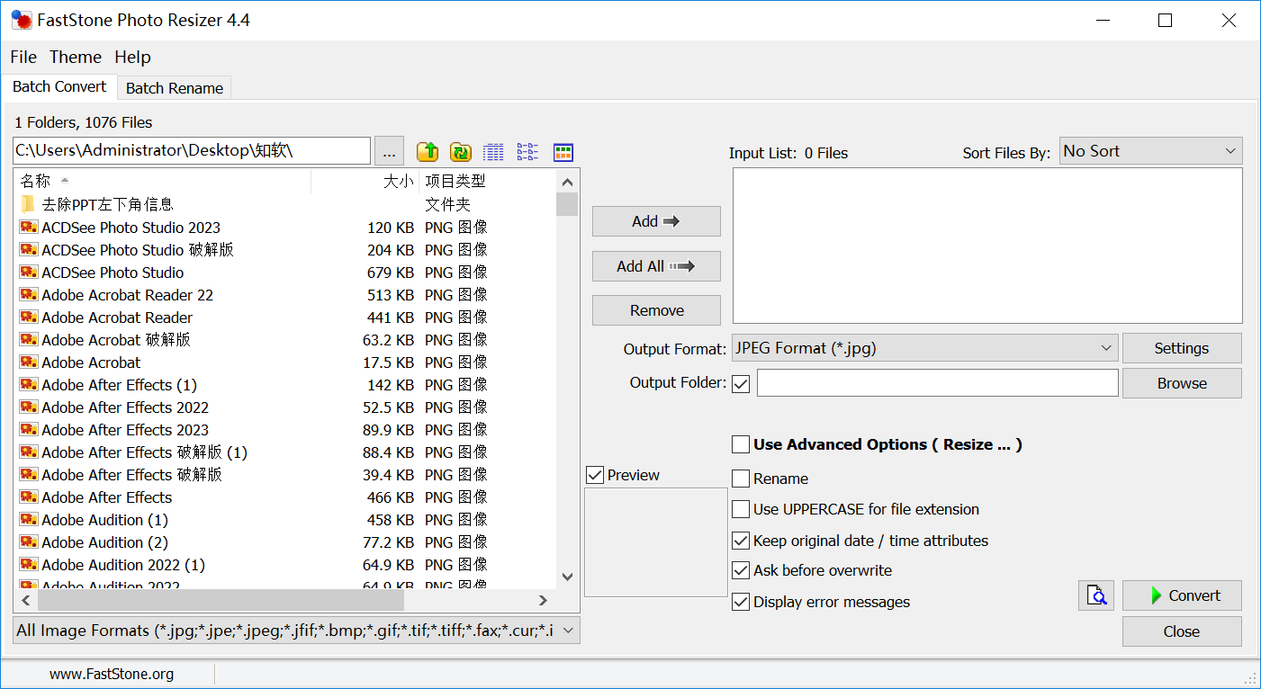Viewport: 1261px width, 689px height.
Task: Select the 17.5 KB Adobe Acrobat file
Action: (x=91, y=362)
